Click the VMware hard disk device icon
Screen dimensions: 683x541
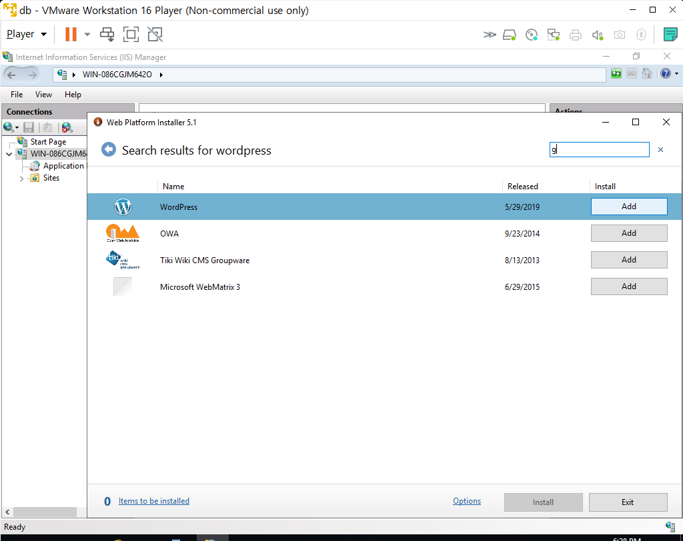[509, 35]
